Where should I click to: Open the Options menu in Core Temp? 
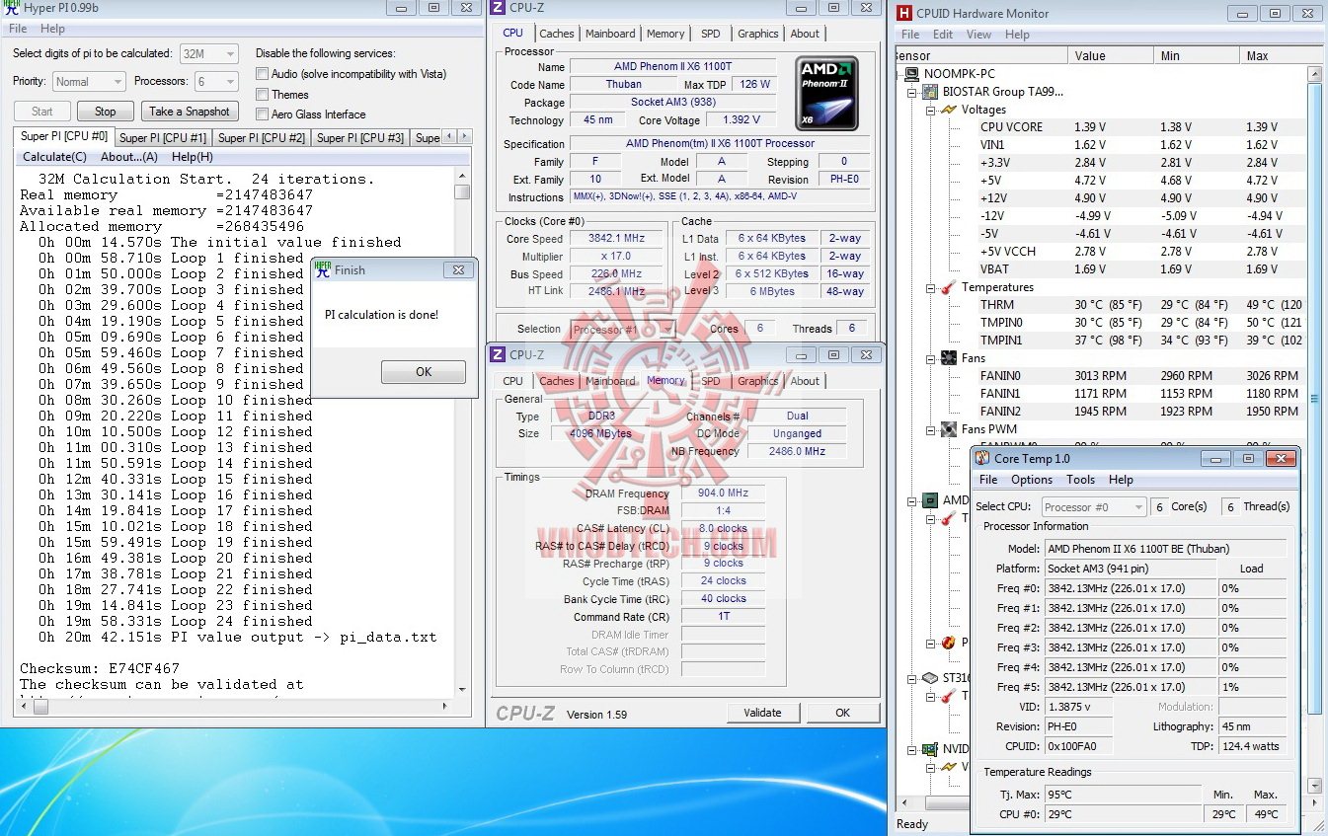point(1032,480)
